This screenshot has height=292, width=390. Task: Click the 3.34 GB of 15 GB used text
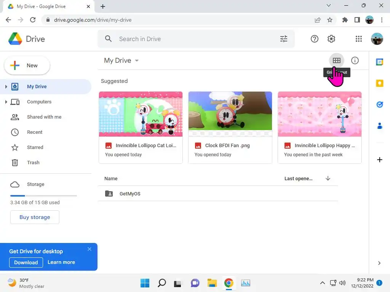point(35,202)
